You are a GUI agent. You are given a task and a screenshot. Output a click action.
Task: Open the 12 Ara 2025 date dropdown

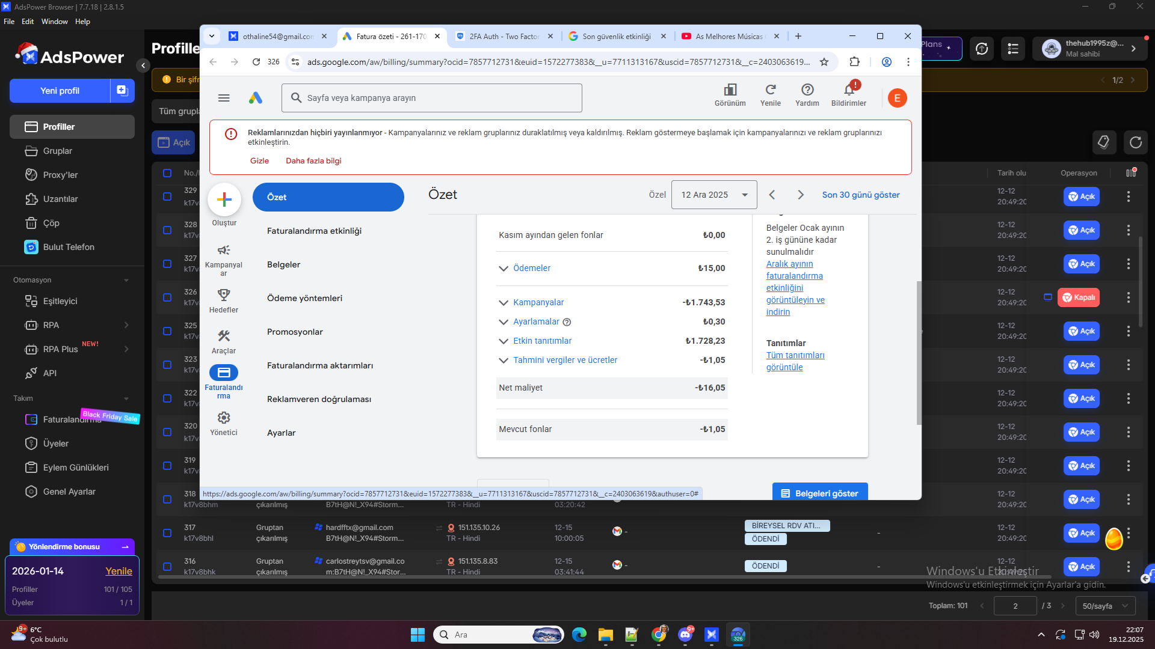coord(714,195)
